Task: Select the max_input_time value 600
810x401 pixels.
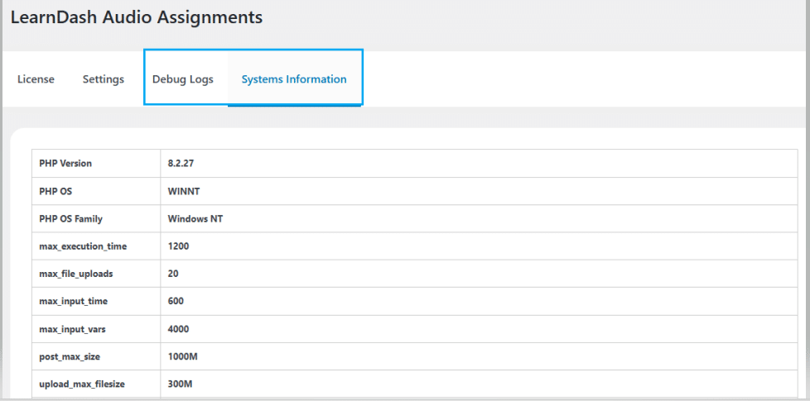Action: (x=176, y=301)
